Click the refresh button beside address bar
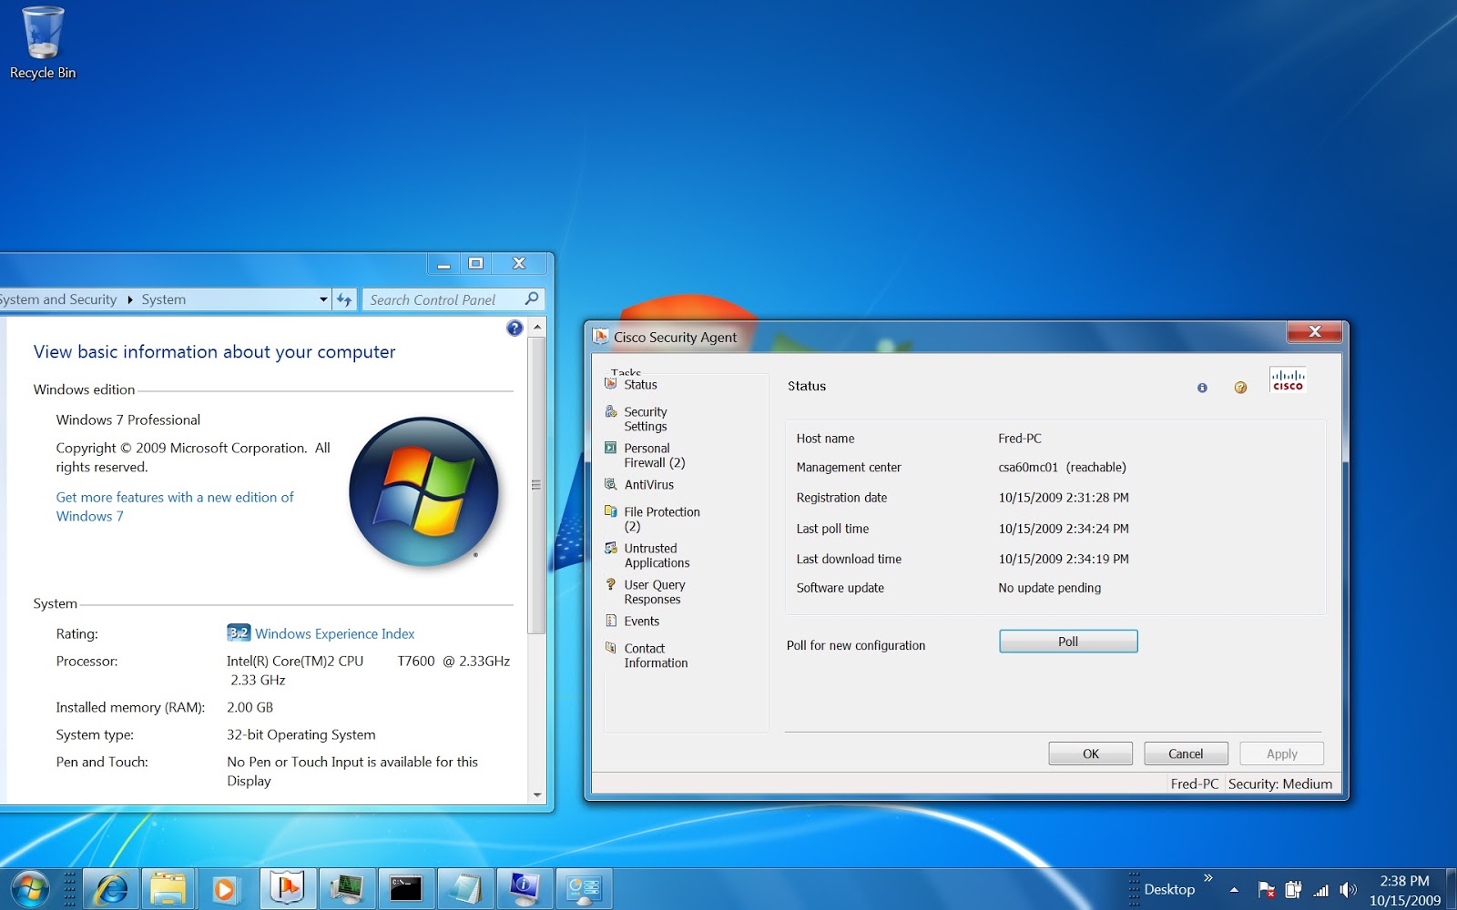This screenshot has height=910, width=1457. 344,299
